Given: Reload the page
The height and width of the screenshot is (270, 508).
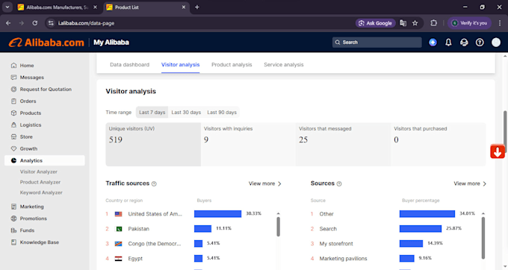Looking at the screenshot, I should 35,23.
